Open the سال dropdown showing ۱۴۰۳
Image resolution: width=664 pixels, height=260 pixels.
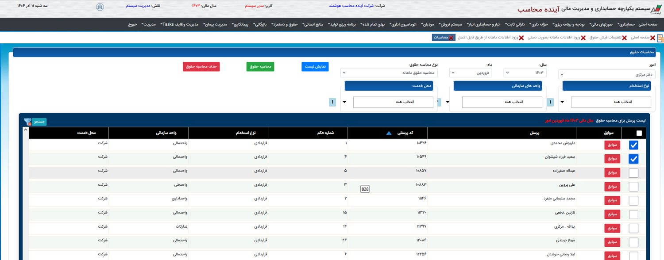(526, 73)
